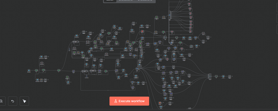Select the red-icon node at the canvas bottom

pyautogui.click(x=160, y=103)
